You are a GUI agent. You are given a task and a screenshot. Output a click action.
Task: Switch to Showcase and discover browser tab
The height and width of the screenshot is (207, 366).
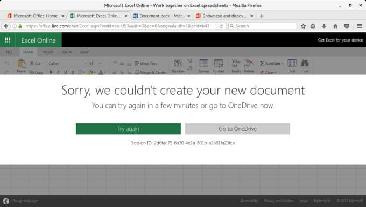coord(224,16)
